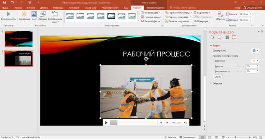The width and height of the screenshot is (265, 139).
Task: Open the Видеоэффекты dropdown
Action: tap(151, 21)
